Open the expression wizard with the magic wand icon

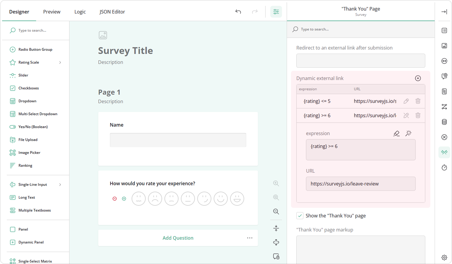click(409, 133)
